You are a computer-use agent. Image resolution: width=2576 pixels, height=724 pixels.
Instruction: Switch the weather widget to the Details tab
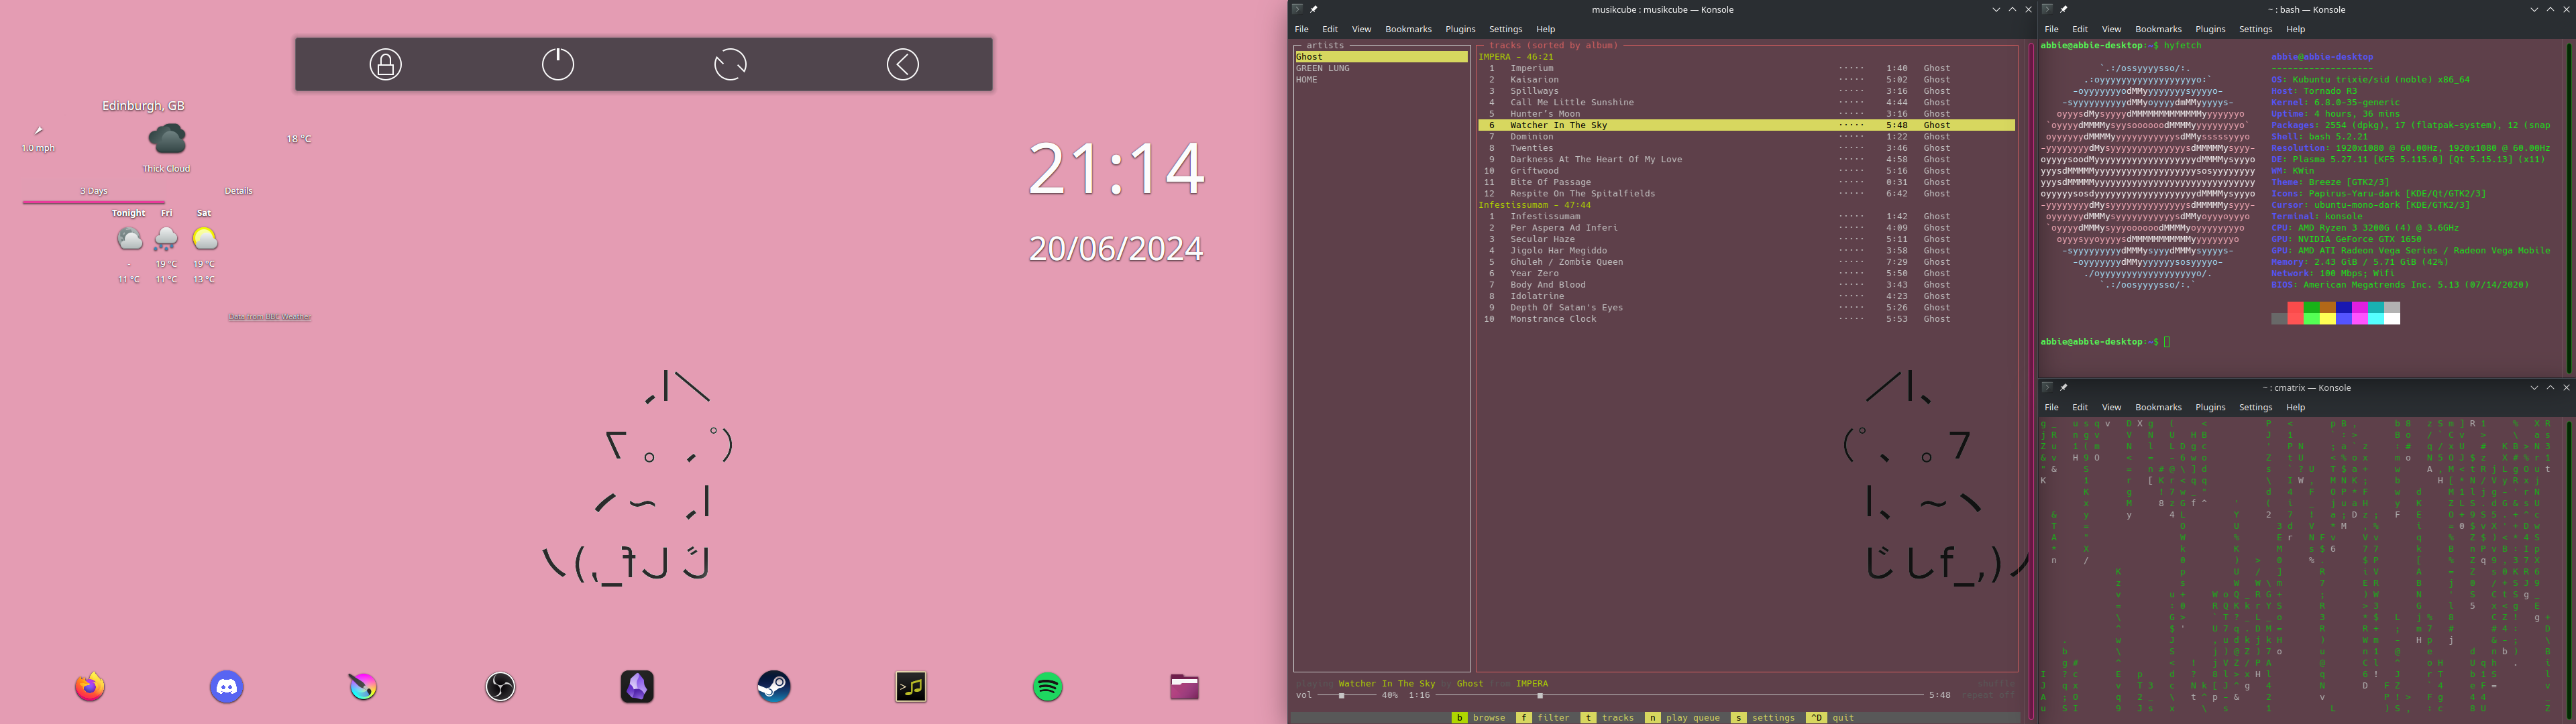[x=238, y=191]
